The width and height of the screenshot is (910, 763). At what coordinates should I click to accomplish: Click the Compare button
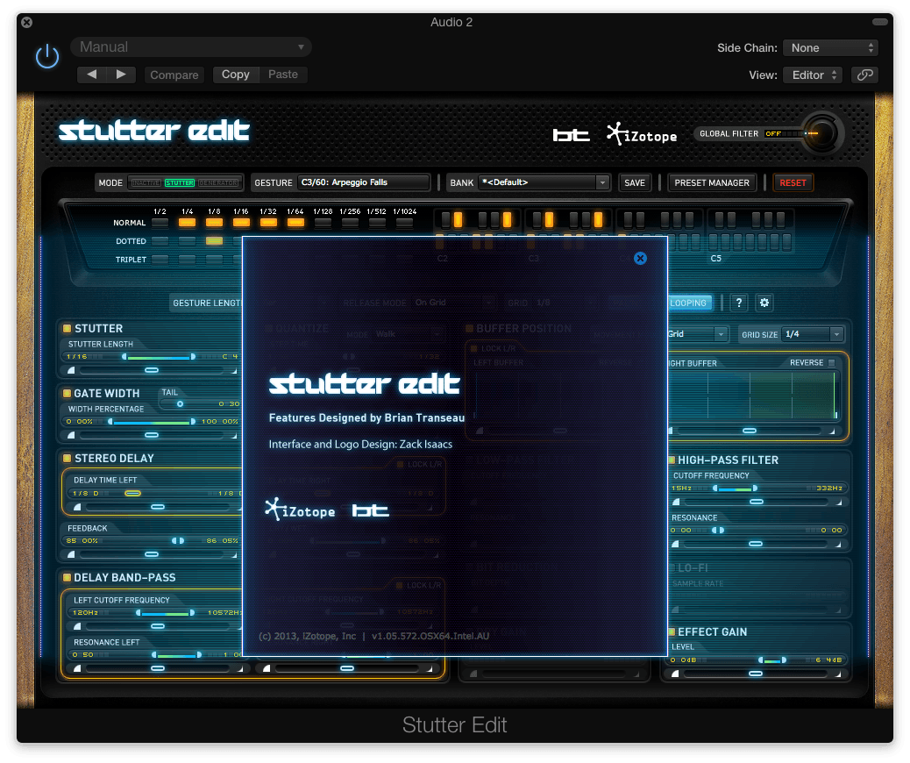[x=174, y=75]
